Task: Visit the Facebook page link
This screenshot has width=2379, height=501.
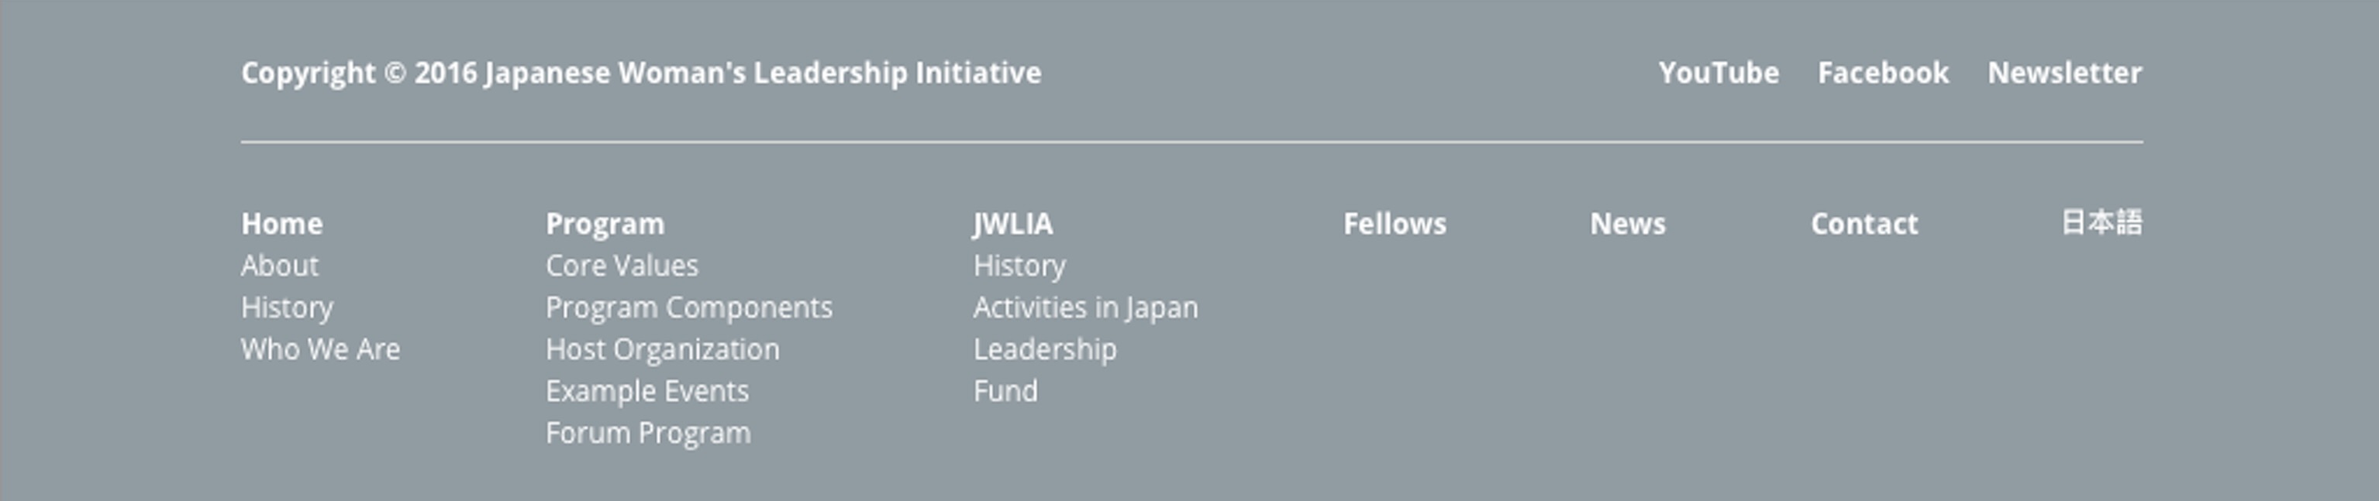Action: [1882, 73]
